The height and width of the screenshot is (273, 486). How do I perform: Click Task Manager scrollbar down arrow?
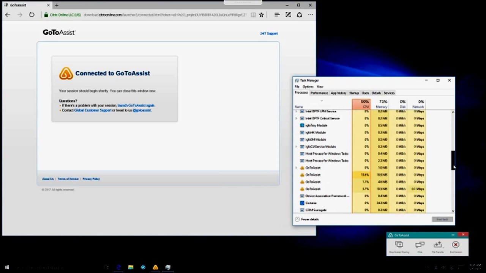click(x=453, y=211)
